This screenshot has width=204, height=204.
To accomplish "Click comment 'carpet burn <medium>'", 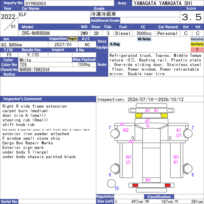I will pos(25,111).
